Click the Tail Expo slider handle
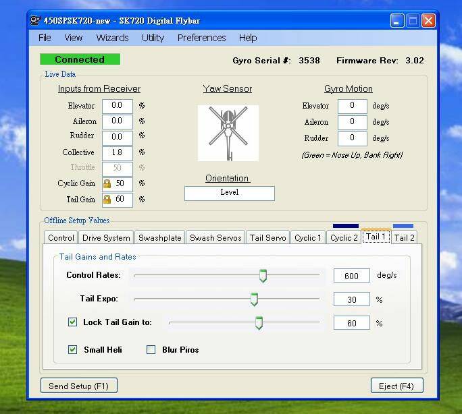462x414 pixels. [254, 299]
